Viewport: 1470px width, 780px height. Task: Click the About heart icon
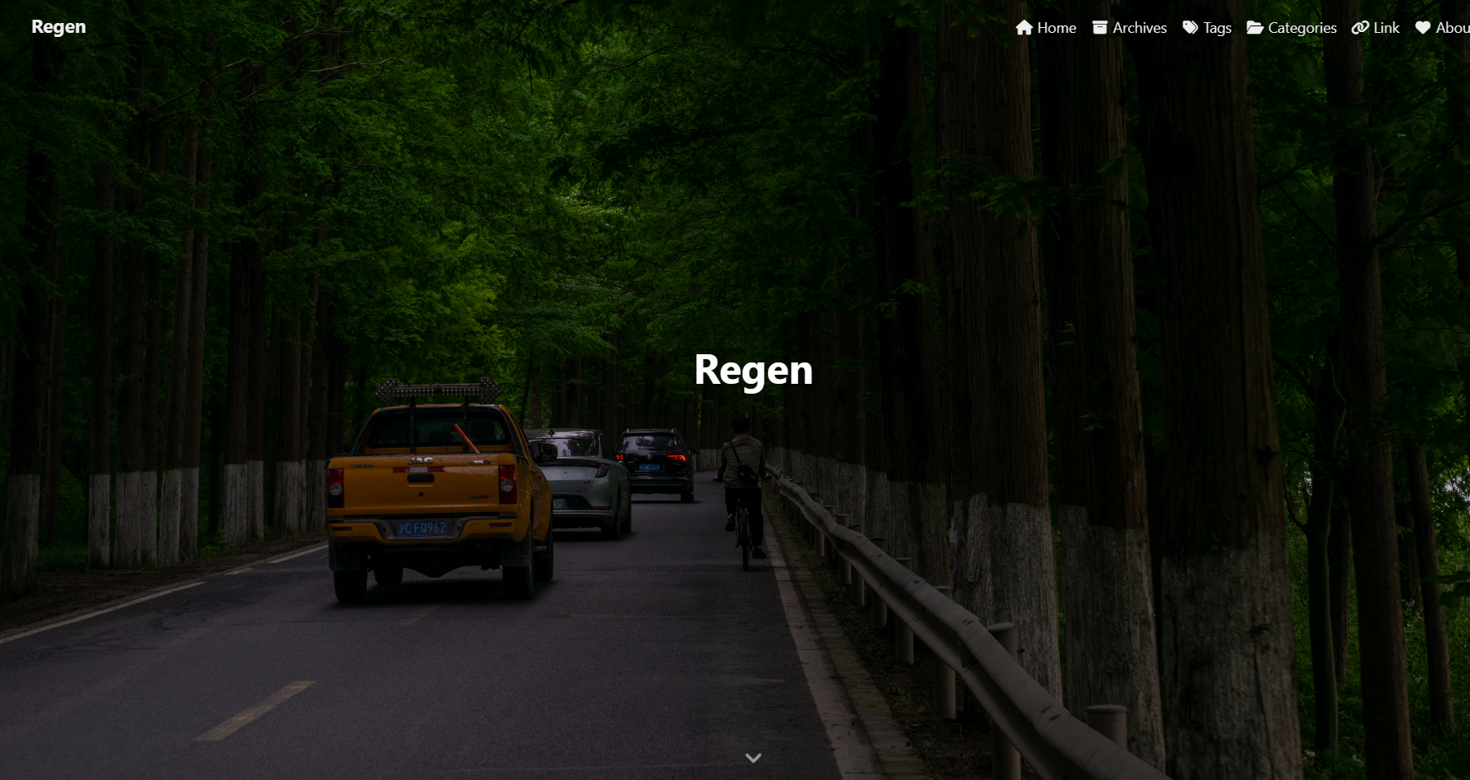coord(1423,28)
